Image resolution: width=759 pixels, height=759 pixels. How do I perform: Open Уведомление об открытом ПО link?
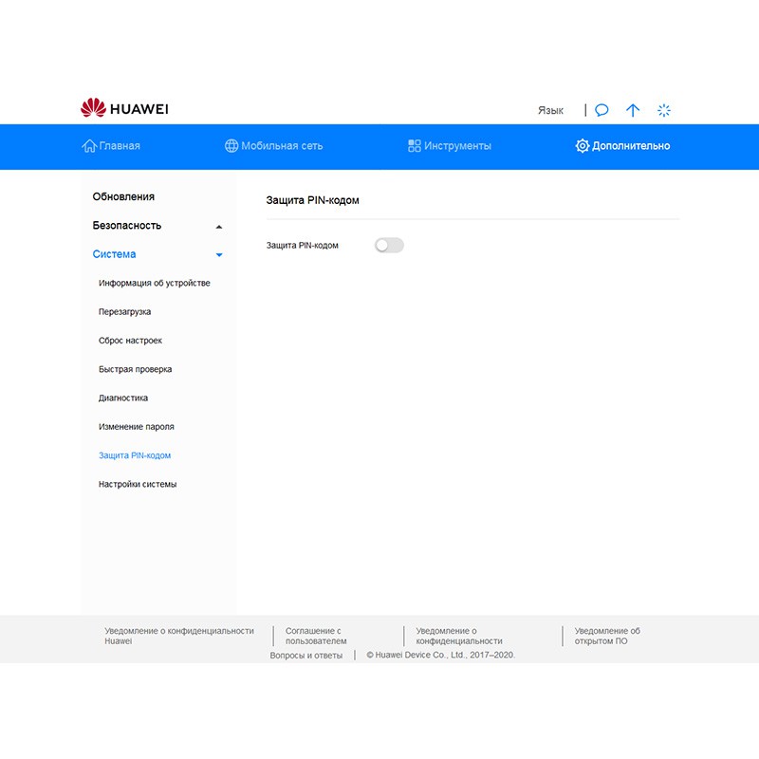(607, 636)
